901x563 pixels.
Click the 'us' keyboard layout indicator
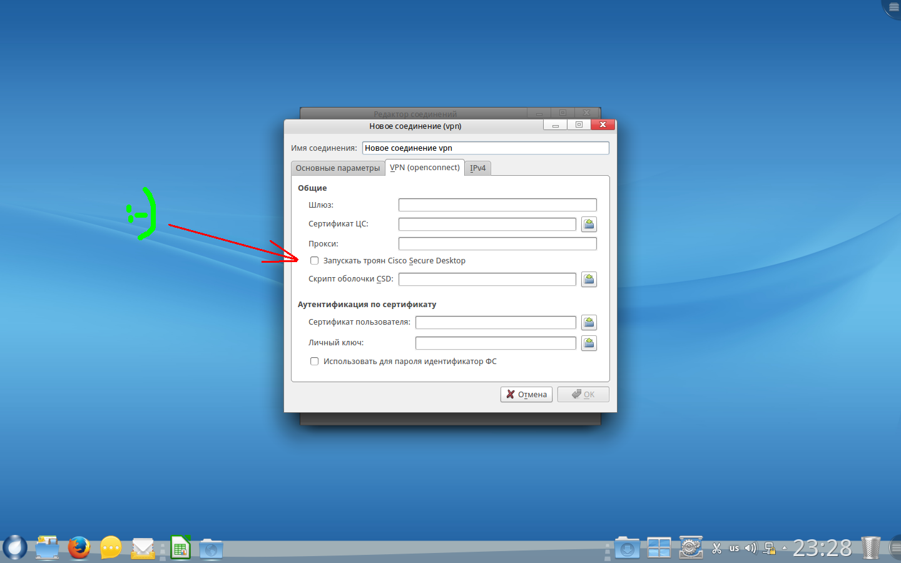pyautogui.click(x=734, y=549)
